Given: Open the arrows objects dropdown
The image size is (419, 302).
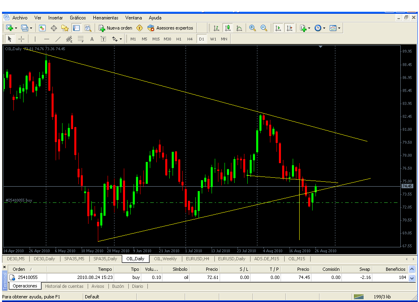Looking at the screenshot, I should (121, 39).
